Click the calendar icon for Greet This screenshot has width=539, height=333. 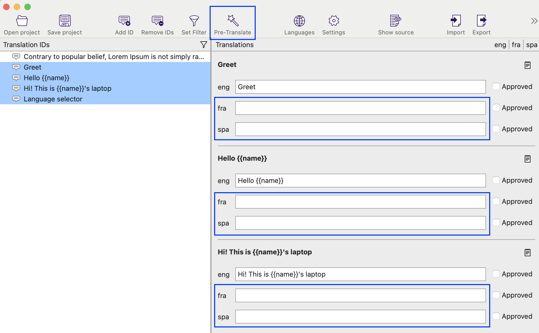click(x=527, y=65)
